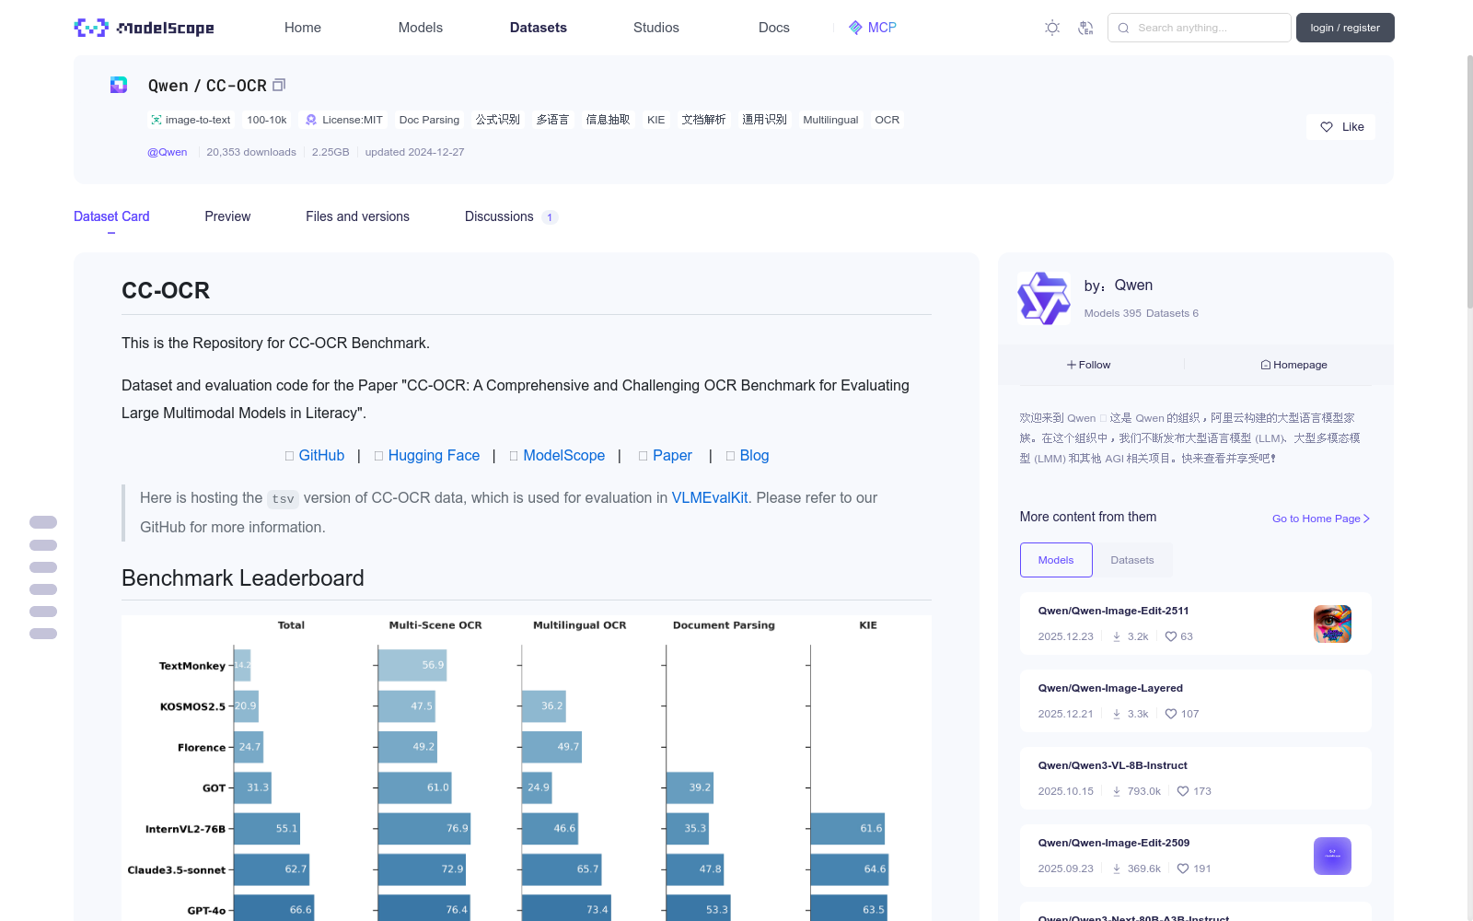This screenshot has height=921, width=1473.
Task: Click the magnifier icon in the search box
Action: (1123, 28)
